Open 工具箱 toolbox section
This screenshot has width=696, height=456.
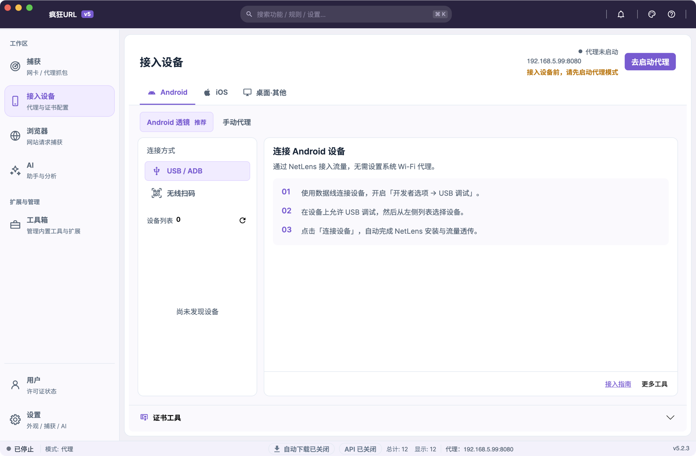click(x=59, y=225)
